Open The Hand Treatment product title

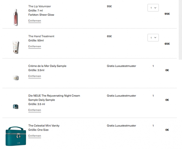pyautogui.click(x=41, y=36)
